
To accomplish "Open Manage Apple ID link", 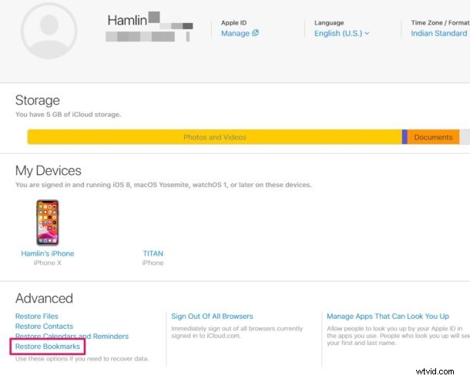I will click(x=235, y=33).
